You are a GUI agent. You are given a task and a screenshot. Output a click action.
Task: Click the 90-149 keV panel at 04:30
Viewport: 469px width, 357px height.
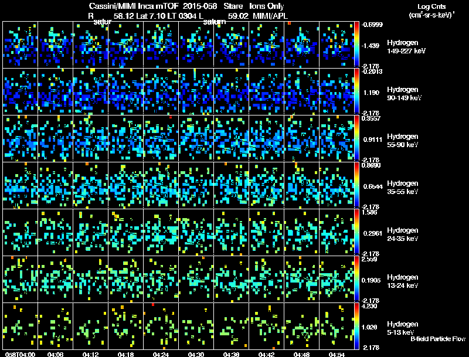click(x=196, y=91)
